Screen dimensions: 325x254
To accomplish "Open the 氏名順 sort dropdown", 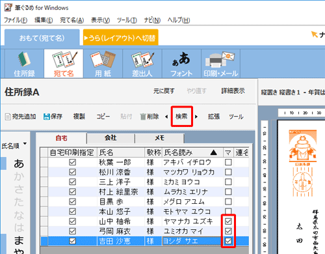I will click(x=14, y=146).
